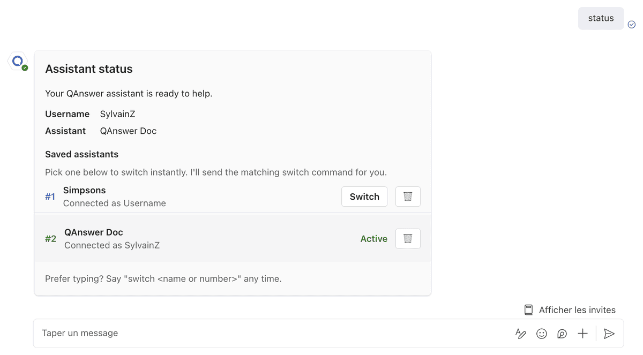Switch to the Simpsons assistant
Screen dimensions: 643x355
364,197
